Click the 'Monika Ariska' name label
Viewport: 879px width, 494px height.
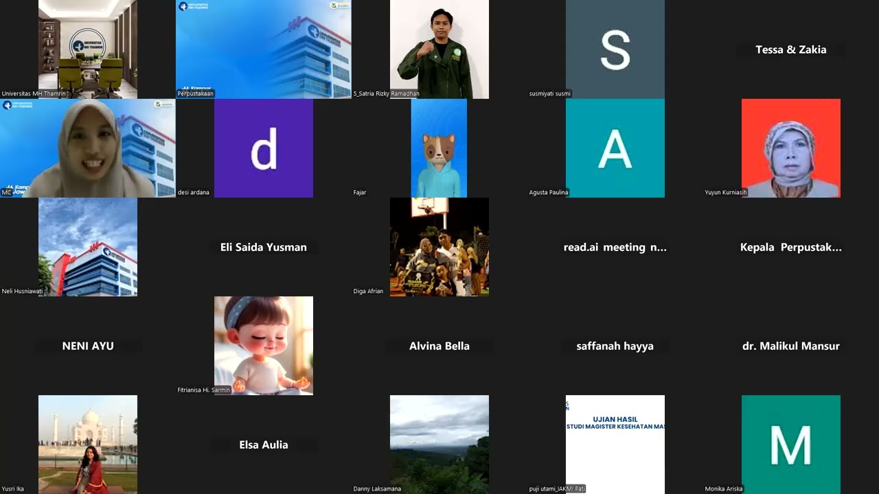pyautogui.click(x=724, y=489)
